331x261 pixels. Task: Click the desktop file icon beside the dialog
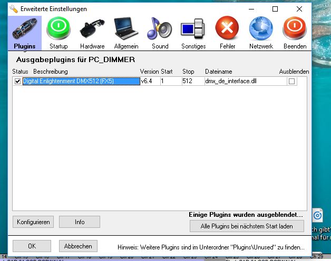317,215
